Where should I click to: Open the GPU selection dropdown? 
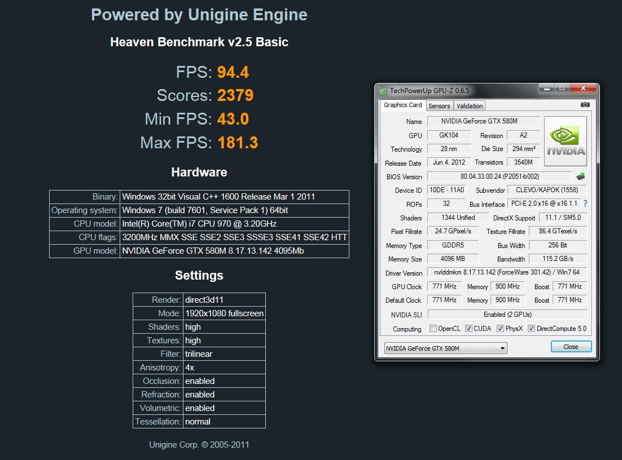pos(445,348)
